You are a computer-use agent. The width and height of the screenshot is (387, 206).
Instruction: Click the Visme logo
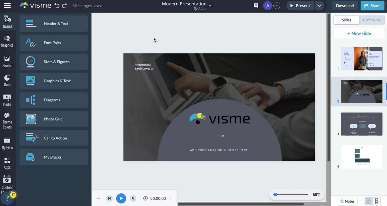point(36,5)
